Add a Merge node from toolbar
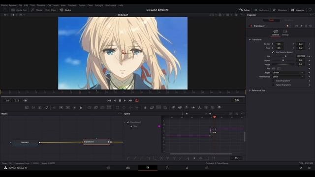315x177 pixels. [89, 108]
